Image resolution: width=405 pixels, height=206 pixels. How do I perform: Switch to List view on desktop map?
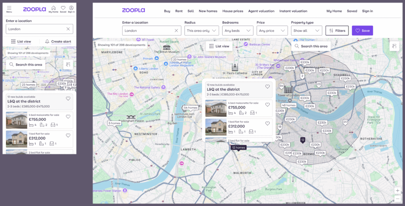pyautogui.click(x=219, y=46)
